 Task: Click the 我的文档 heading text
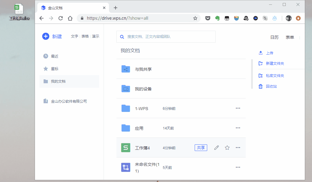[x=130, y=50]
